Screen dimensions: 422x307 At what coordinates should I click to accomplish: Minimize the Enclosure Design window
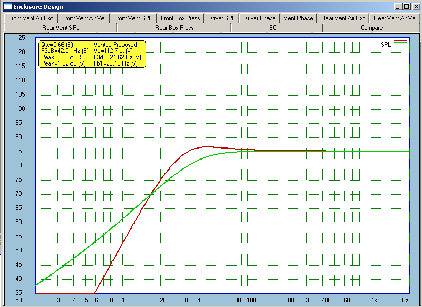tap(398, 7)
